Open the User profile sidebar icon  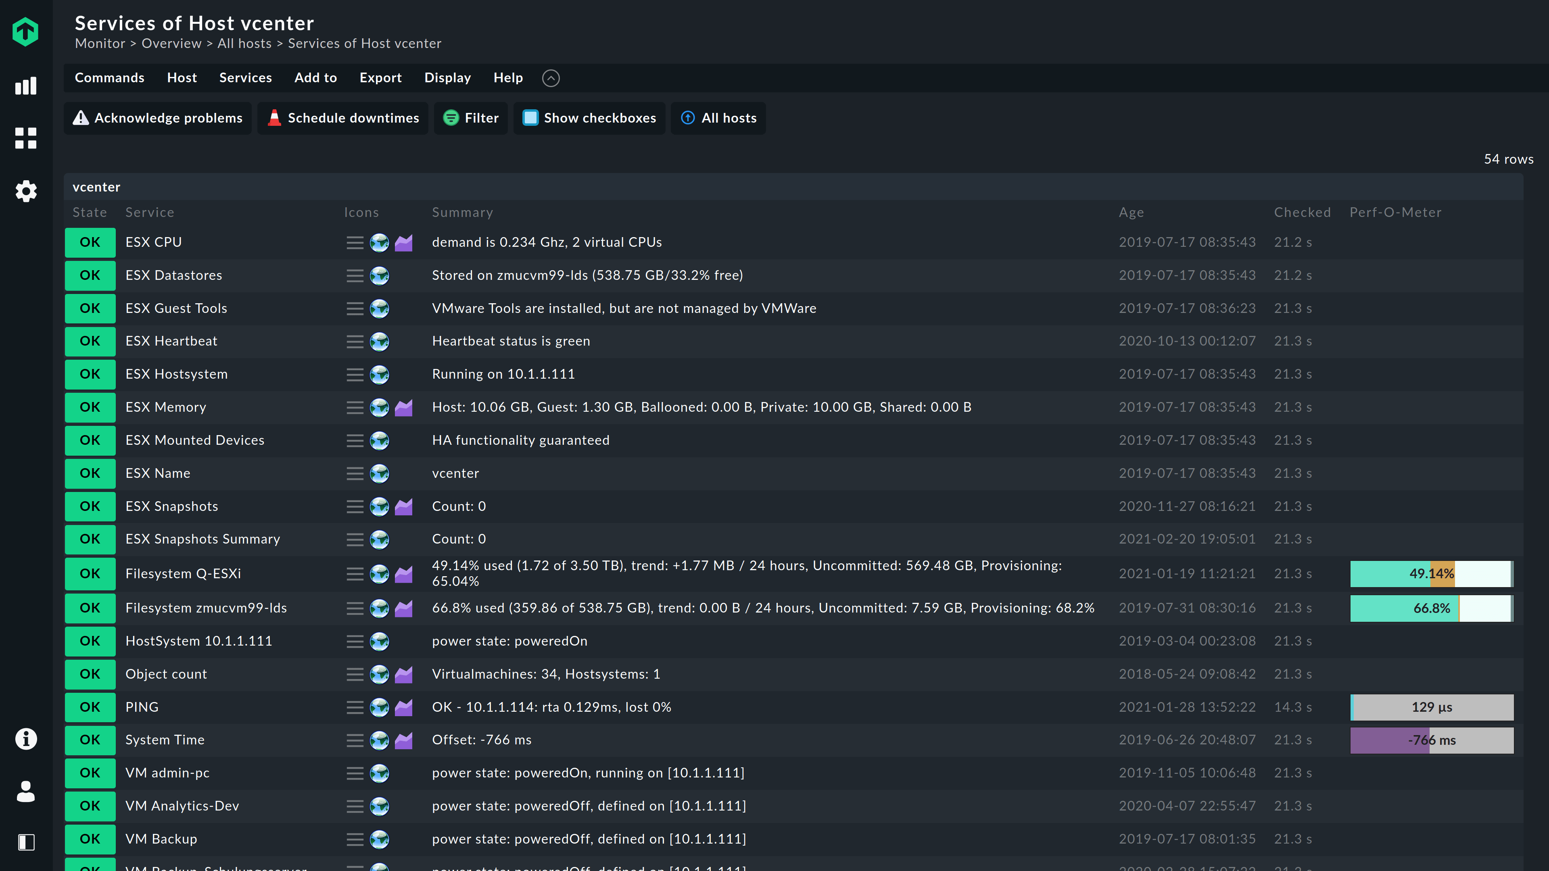[26, 791]
